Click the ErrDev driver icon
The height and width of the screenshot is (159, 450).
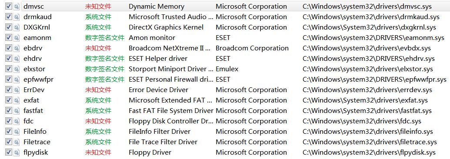(17, 90)
